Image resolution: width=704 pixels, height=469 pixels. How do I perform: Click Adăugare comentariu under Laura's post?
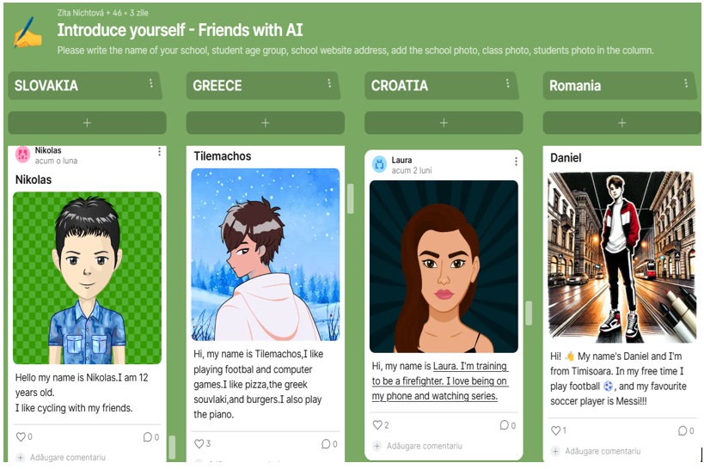pyautogui.click(x=418, y=446)
